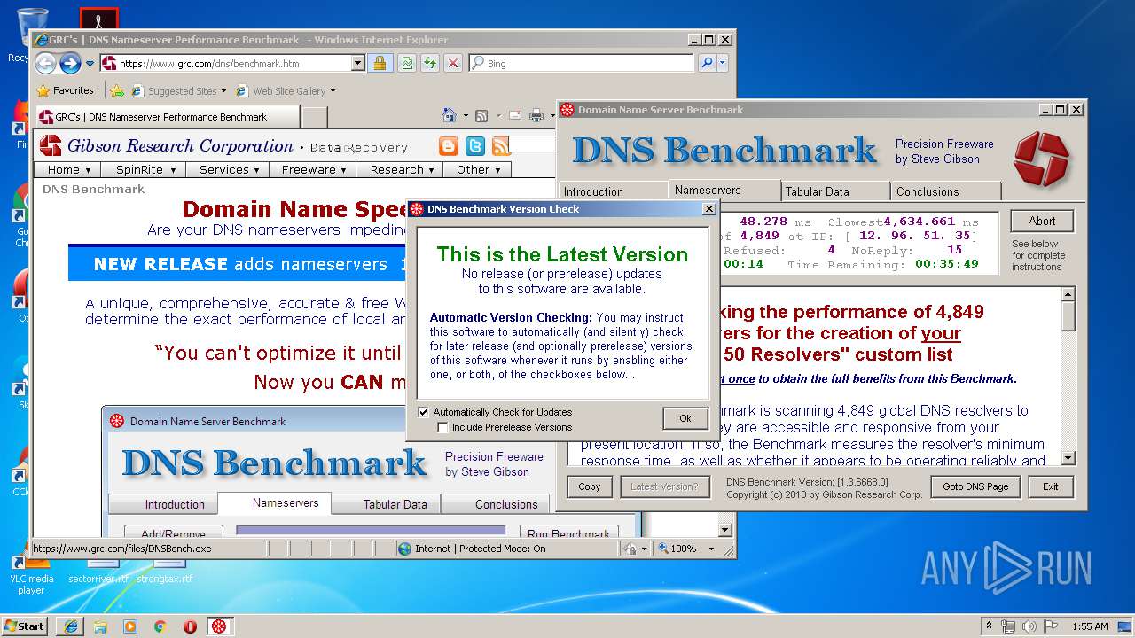This screenshot has width=1135, height=638.
Task: Switch to Introduction tab in DNS Benchmark
Action: point(613,191)
